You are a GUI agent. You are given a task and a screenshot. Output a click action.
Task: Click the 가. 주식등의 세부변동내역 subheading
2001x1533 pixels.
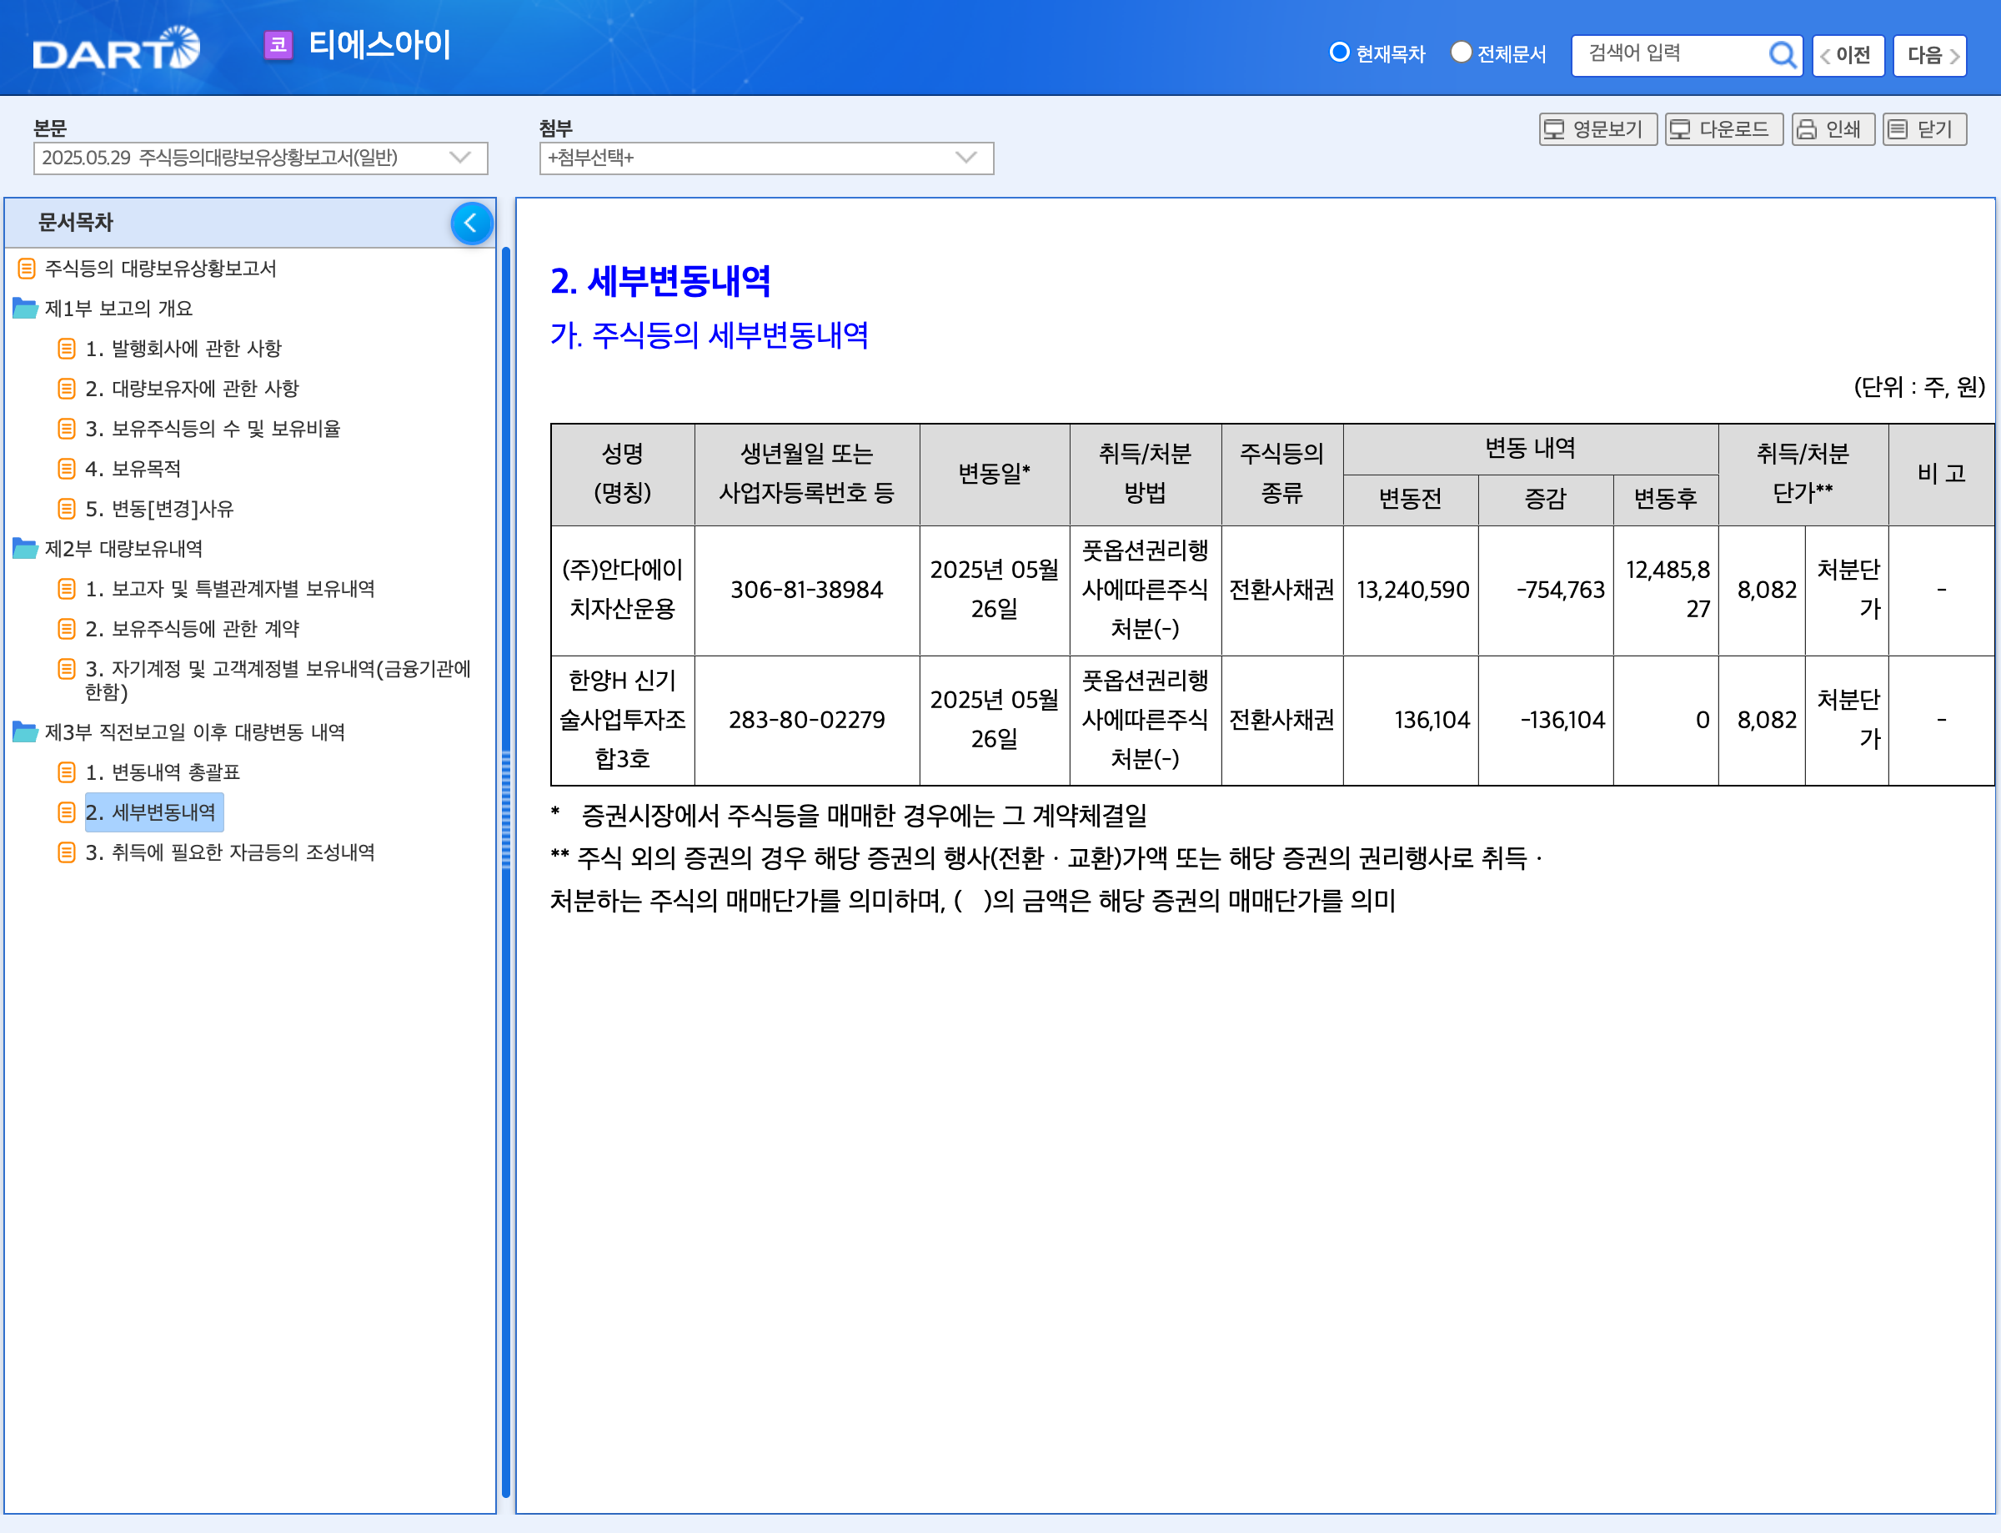click(x=709, y=336)
